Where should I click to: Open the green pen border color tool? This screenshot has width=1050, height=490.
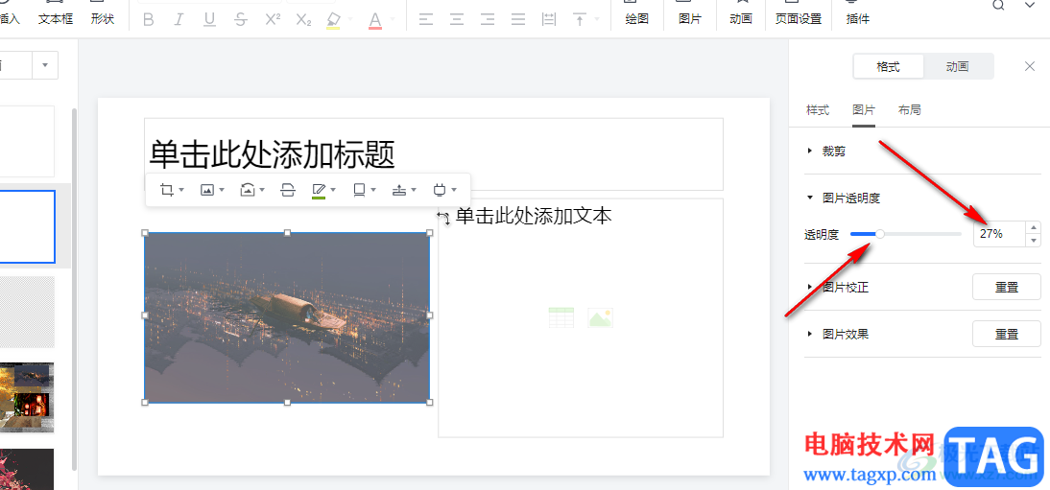320,190
